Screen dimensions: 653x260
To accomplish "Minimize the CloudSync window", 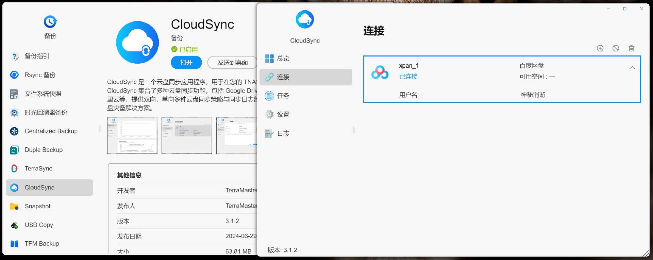I will [609, 9].
